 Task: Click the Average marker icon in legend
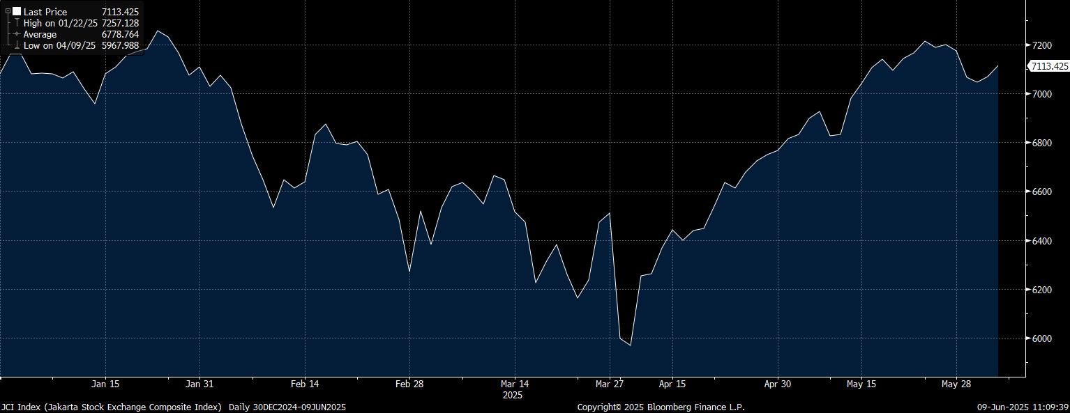[17, 34]
